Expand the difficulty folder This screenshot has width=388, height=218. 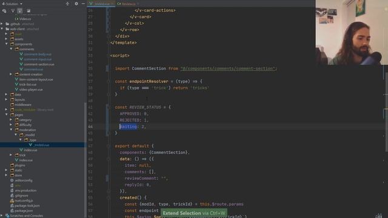coord(11,125)
